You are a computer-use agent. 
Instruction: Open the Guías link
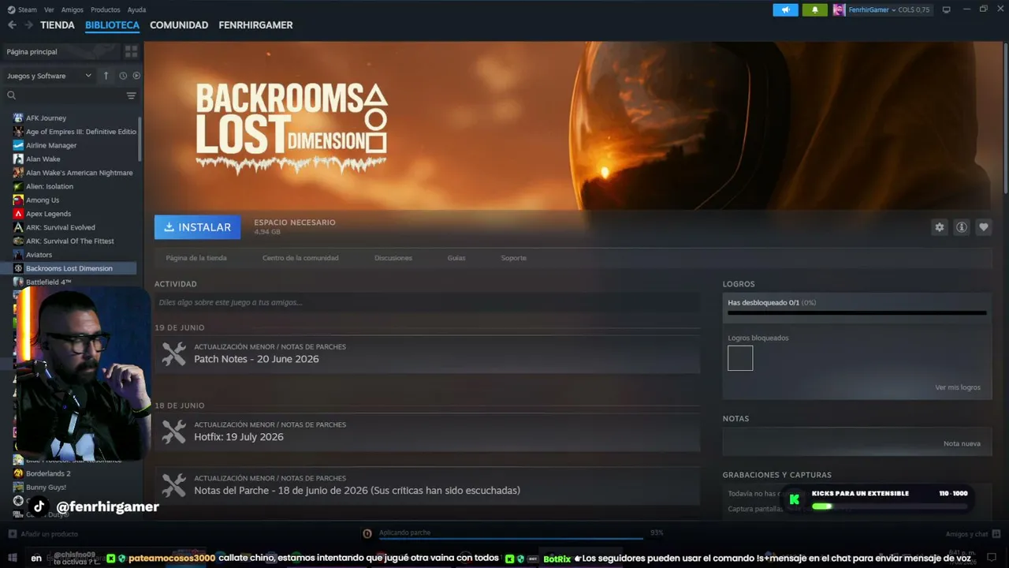456,258
